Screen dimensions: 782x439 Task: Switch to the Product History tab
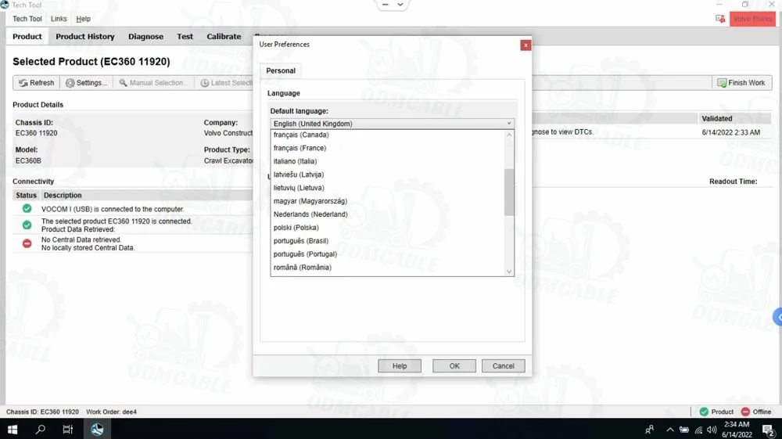click(x=84, y=37)
